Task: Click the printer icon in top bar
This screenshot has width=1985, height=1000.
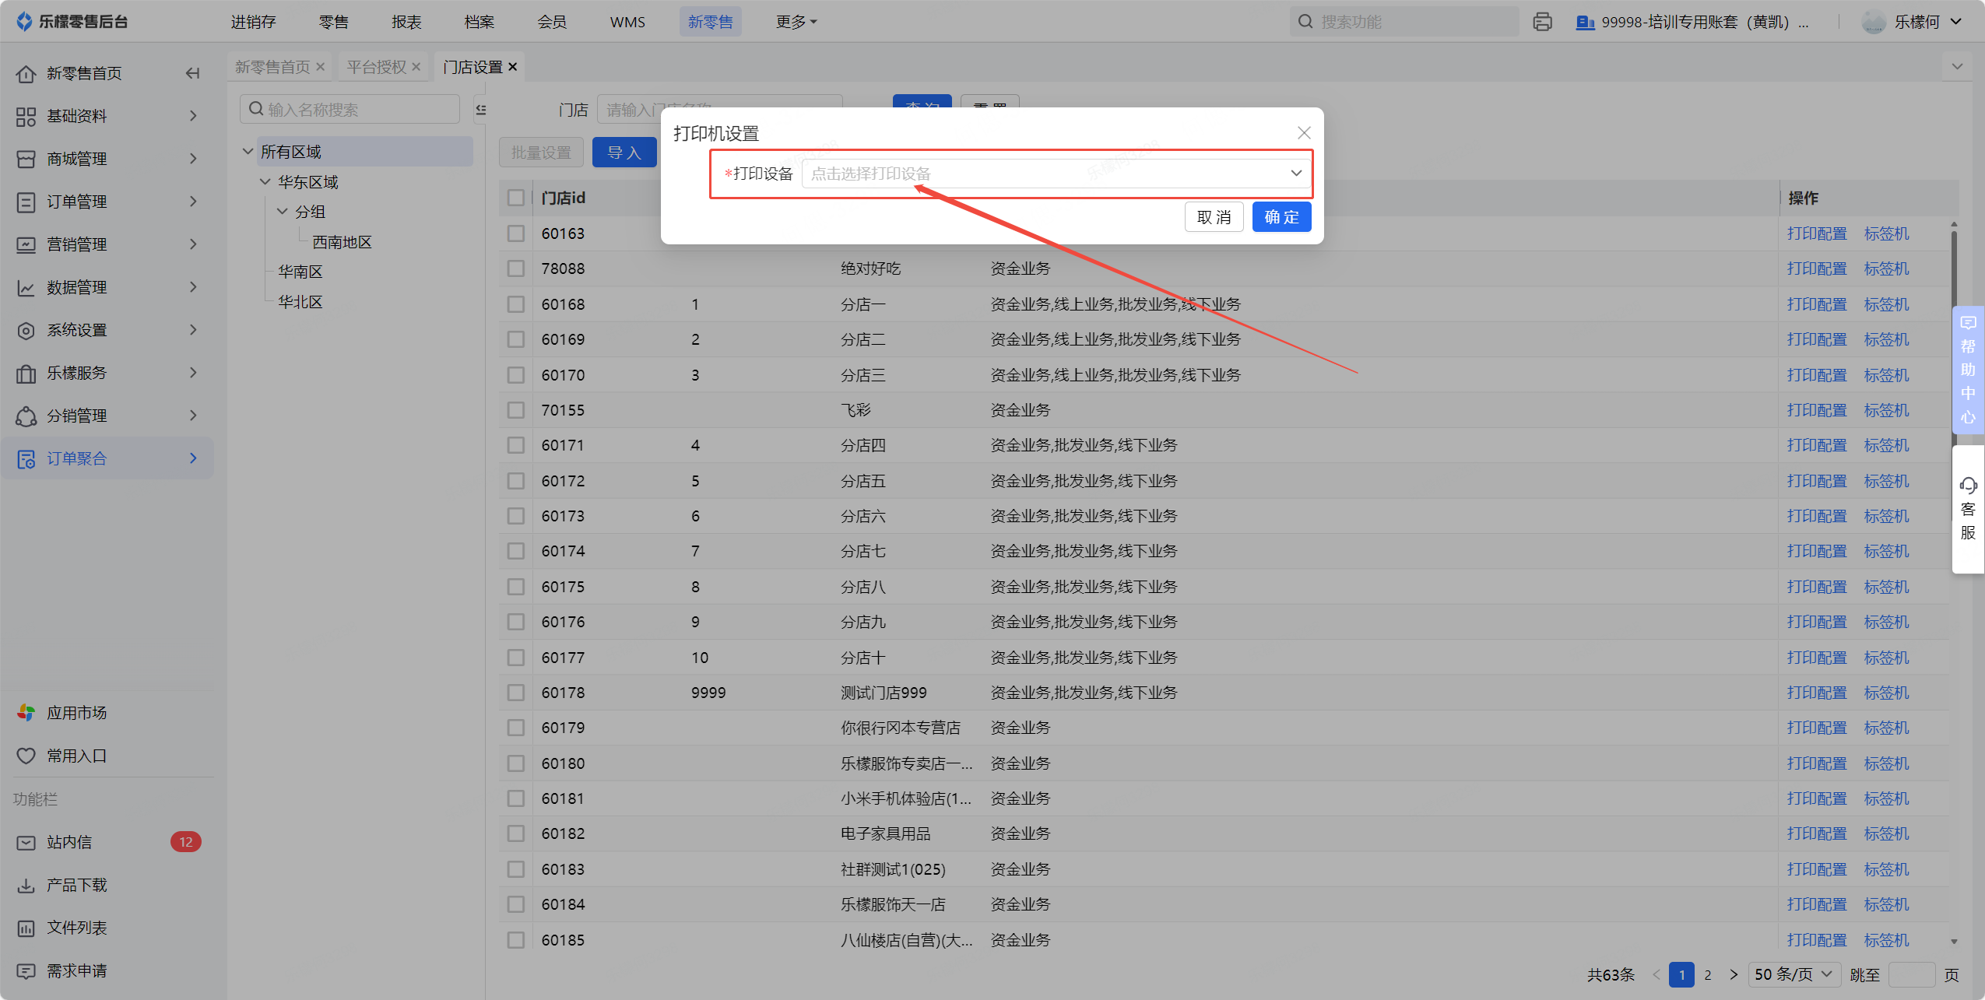Action: click(x=1542, y=22)
